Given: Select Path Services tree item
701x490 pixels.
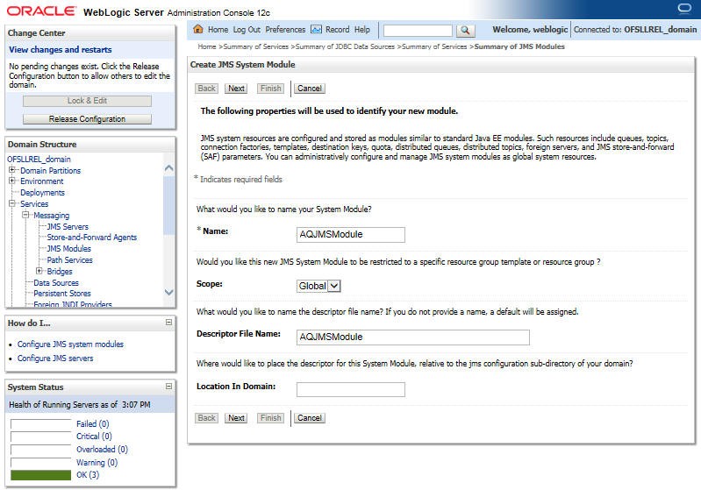Looking at the screenshot, I should tap(69, 260).
